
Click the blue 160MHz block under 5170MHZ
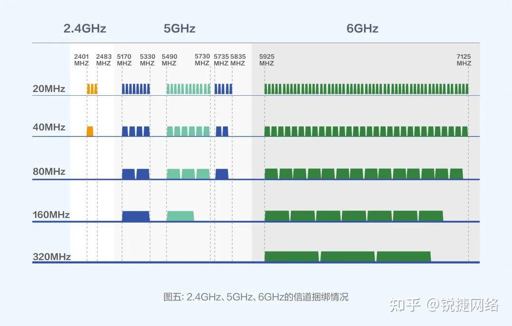pyautogui.click(x=136, y=215)
